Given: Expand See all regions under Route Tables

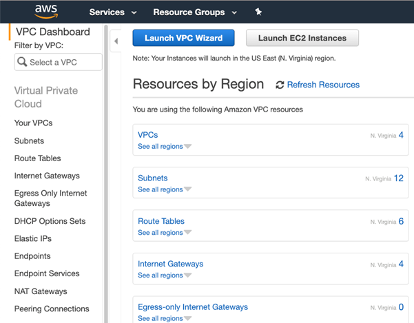Looking at the screenshot, I should [165, 233].
